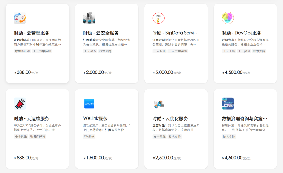Select the 上云工具 tag under DevOps服务
Viewport: 283px width, 173px height.
229,51
